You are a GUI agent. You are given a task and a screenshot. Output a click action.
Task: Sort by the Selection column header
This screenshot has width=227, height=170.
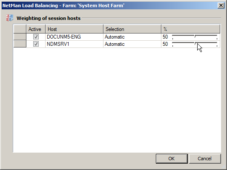click(x=132, y=29)
